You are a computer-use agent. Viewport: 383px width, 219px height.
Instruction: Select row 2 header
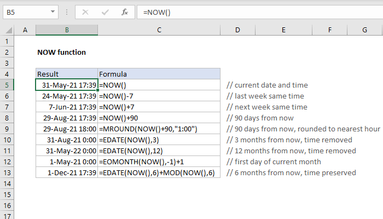tap(7, 53)
